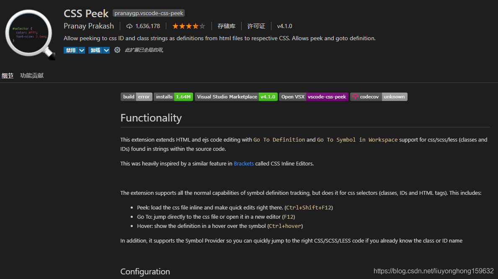498x279 pixels.
Task: Click the F12 shortcut text
Action: point(289,217)
